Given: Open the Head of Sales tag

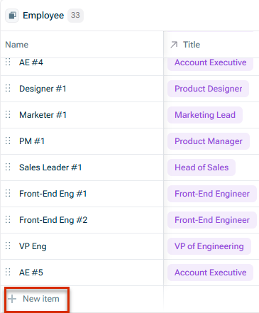Looking at the screenshot, I should tap(202, 168).
